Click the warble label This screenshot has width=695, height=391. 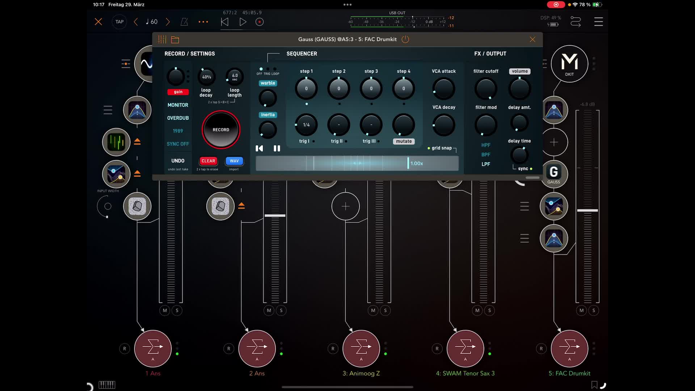(268, 83)
